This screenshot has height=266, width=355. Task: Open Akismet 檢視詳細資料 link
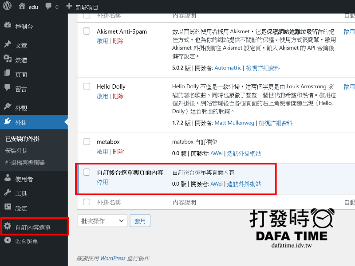[263, 68]
